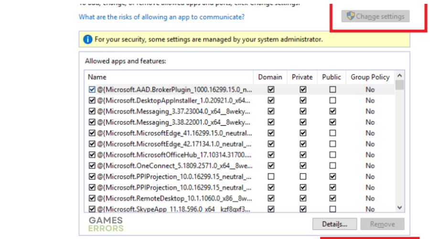Click Group Policy 'No' for AAD.BrokerPlugin
The image size is (430, 239).
(370, 90)
